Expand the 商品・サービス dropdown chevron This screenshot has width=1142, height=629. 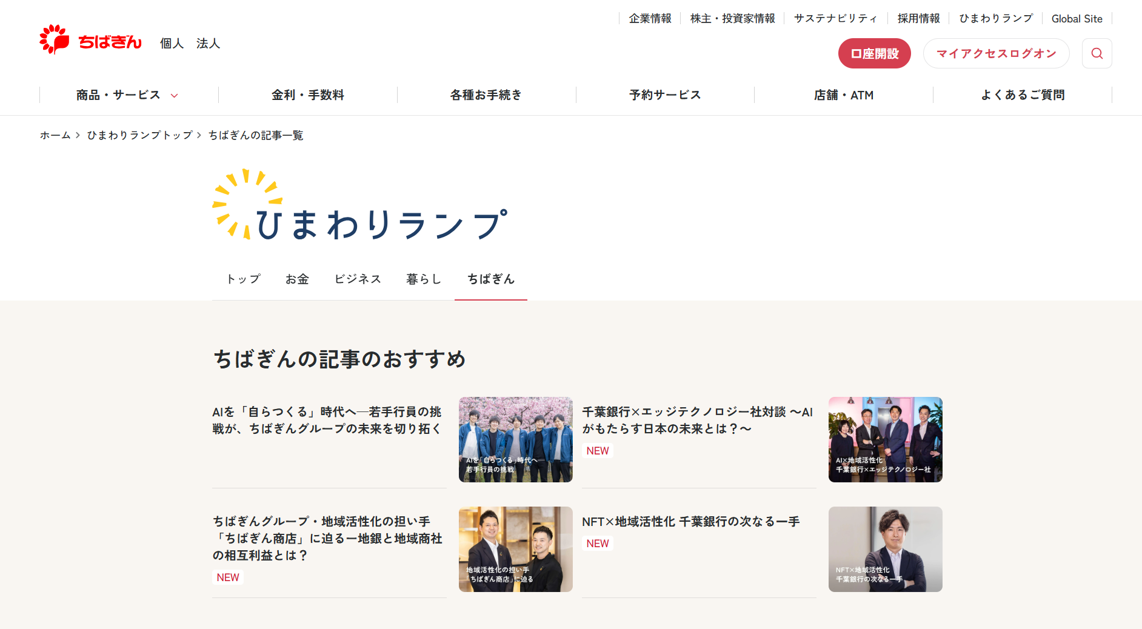(175, 96)
